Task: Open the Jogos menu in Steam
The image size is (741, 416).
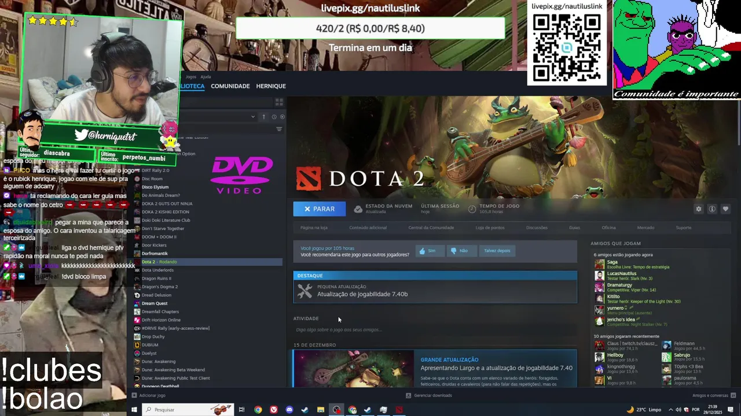Action: 191,77
